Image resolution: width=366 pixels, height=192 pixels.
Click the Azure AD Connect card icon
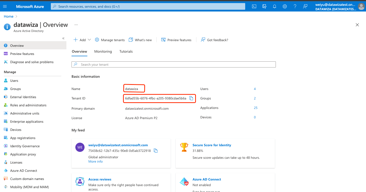click(x=184, y=181)
